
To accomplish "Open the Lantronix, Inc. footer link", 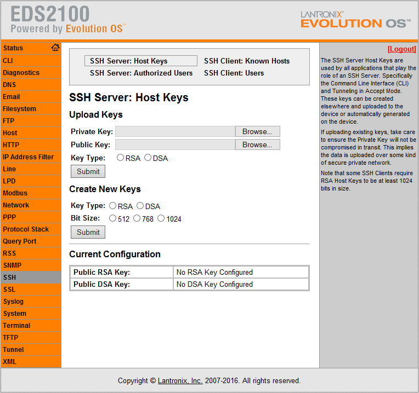I will 180,380.
